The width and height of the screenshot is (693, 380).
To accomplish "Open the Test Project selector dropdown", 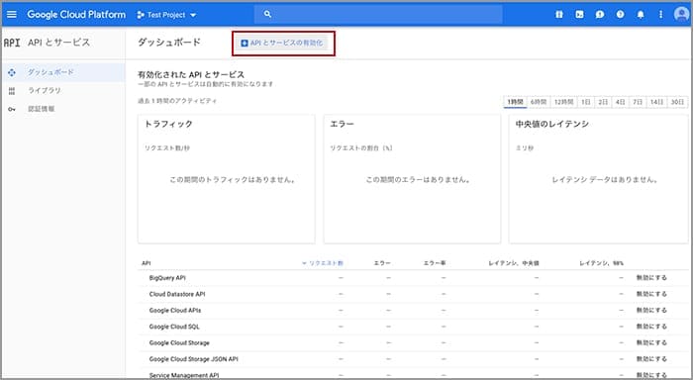I will [166, 15].
